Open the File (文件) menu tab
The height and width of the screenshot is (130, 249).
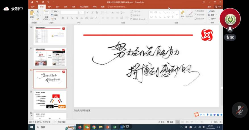coord(33,7)
